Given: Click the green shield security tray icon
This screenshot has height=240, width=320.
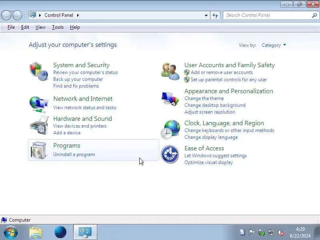Looking at the screenshot, I should [x=262, y=232].
